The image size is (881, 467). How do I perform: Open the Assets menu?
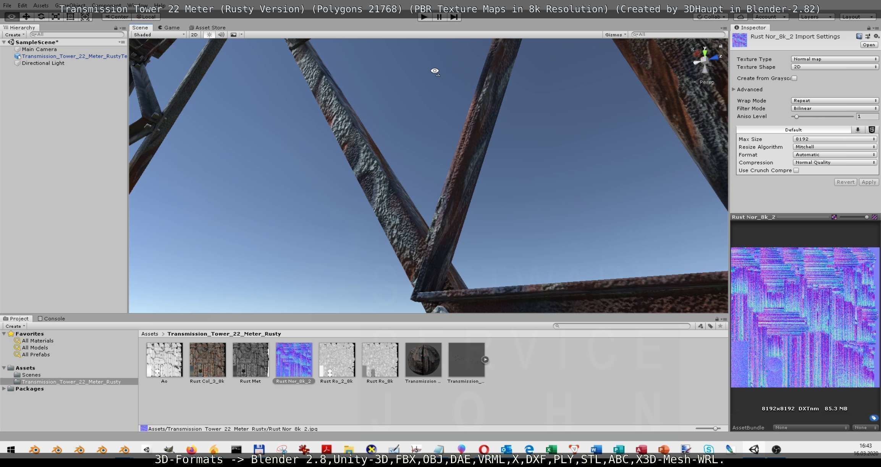pyautogui.click(x=40, y=6)
